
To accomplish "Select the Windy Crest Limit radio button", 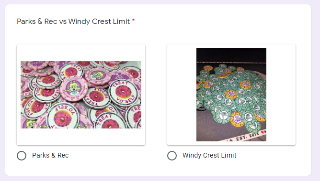I will [x=172, y=156].
